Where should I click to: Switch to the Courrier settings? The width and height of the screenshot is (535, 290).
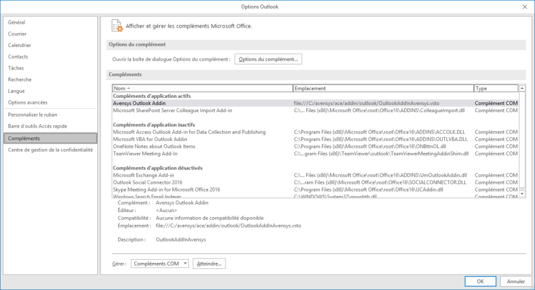tap(17, 34)
